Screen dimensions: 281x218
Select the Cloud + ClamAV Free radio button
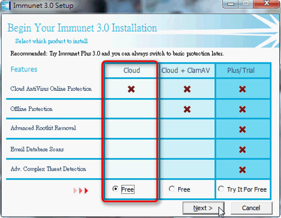(x=171, y=189)
